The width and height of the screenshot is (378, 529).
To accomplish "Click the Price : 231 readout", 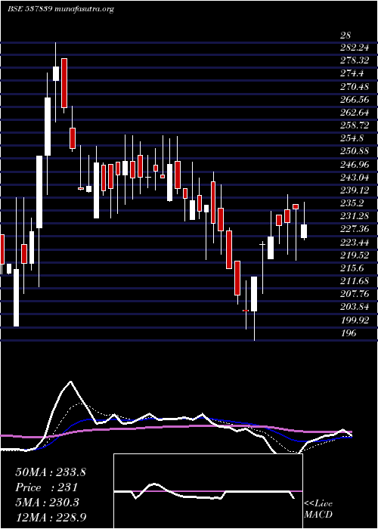I will point(47,487).
